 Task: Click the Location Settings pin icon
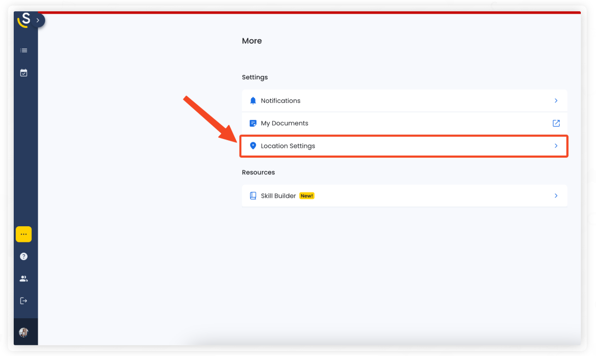[x=253, y=146]
